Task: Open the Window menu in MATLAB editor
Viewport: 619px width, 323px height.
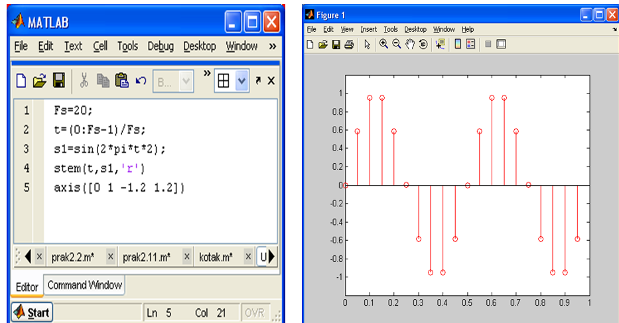Action: [241, 46]
